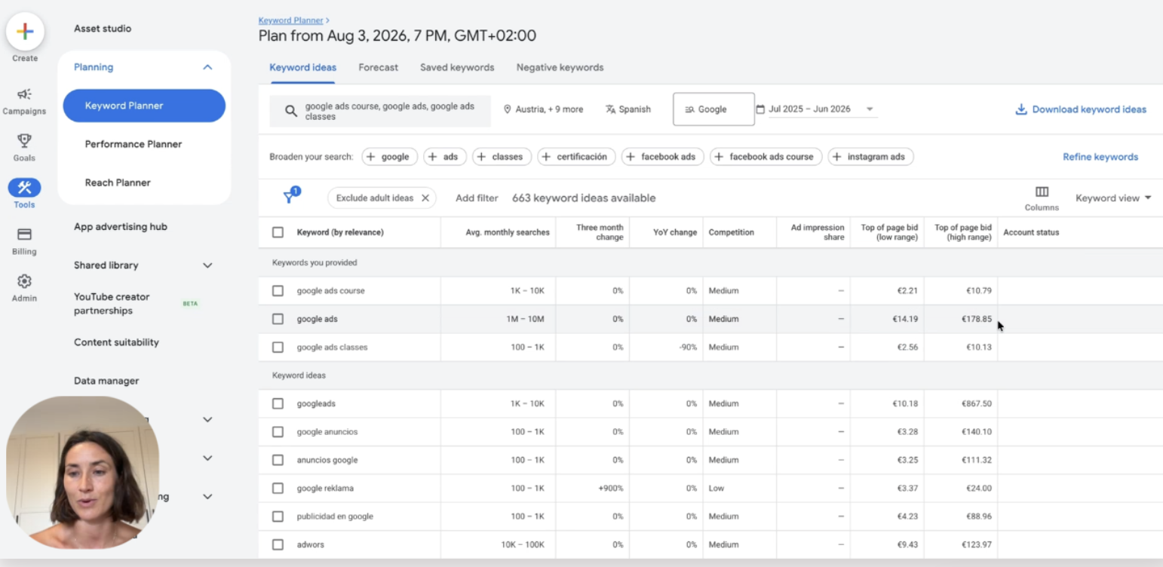Open Reach Planner in sidebar

[118, 182]
